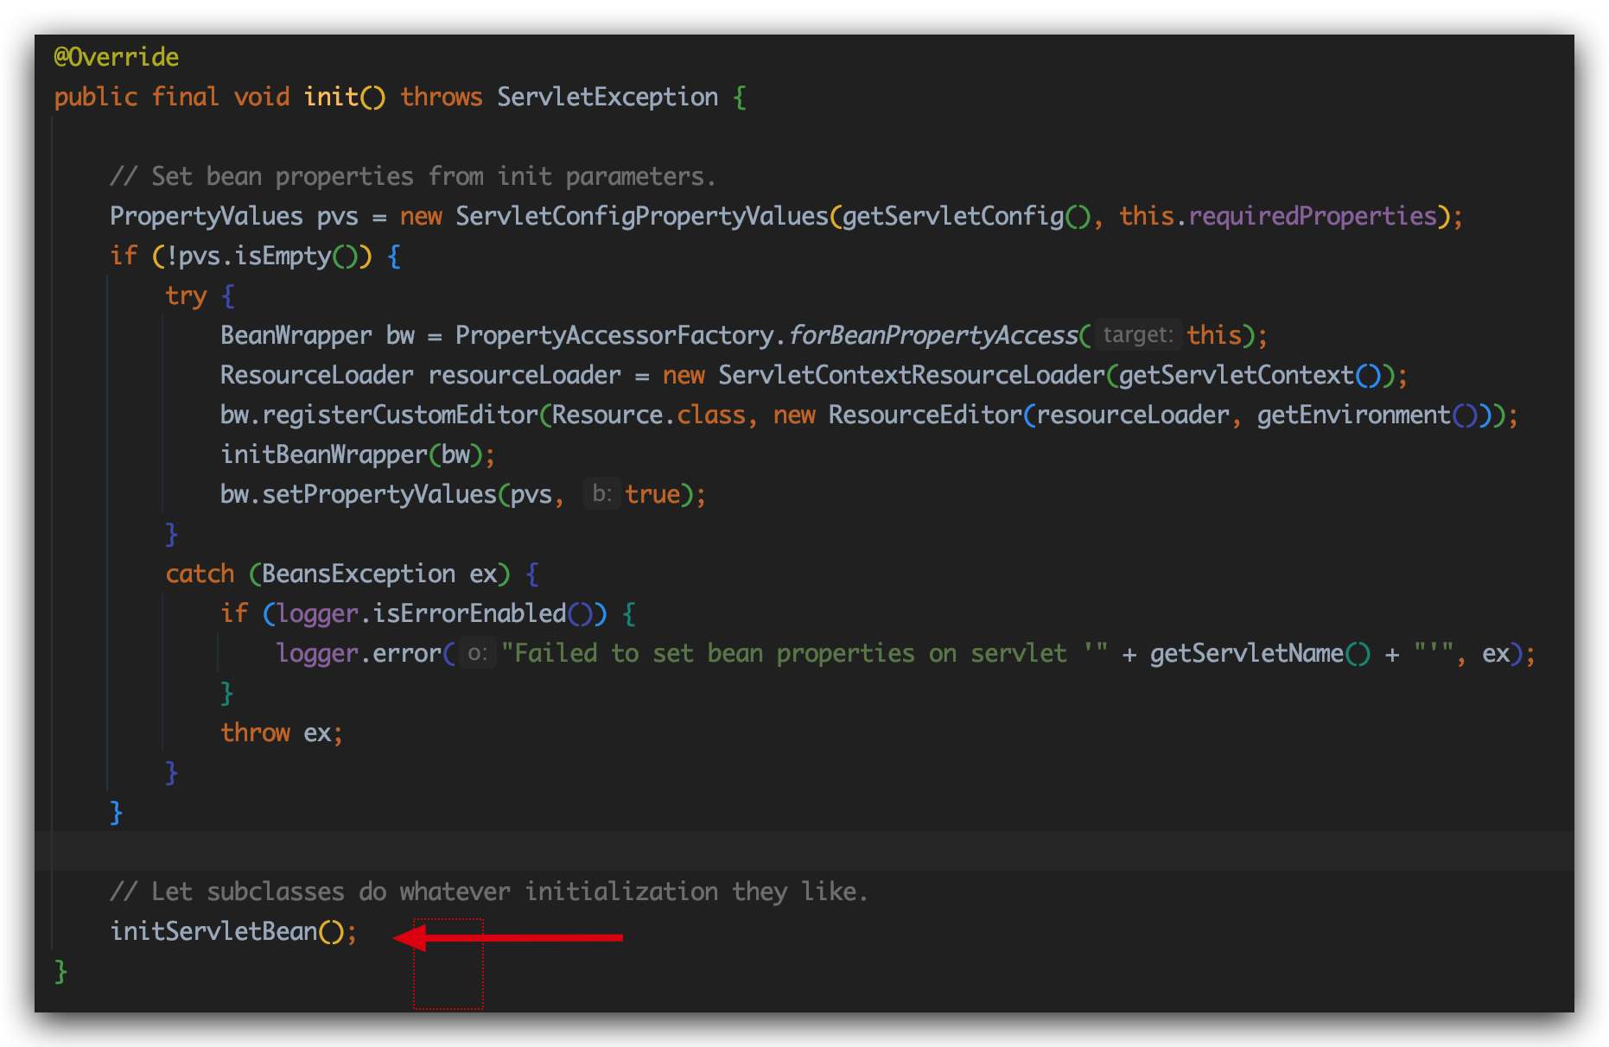This screenshot has height=1047, width=1609.
Task: Select the ServletConfigPropertyValues constructor call
Action: click(641, 216)
